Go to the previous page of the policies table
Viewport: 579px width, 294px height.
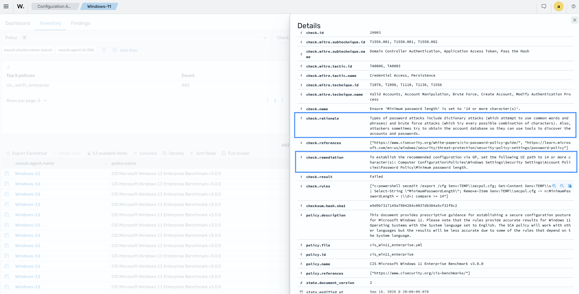coord(268,101)
